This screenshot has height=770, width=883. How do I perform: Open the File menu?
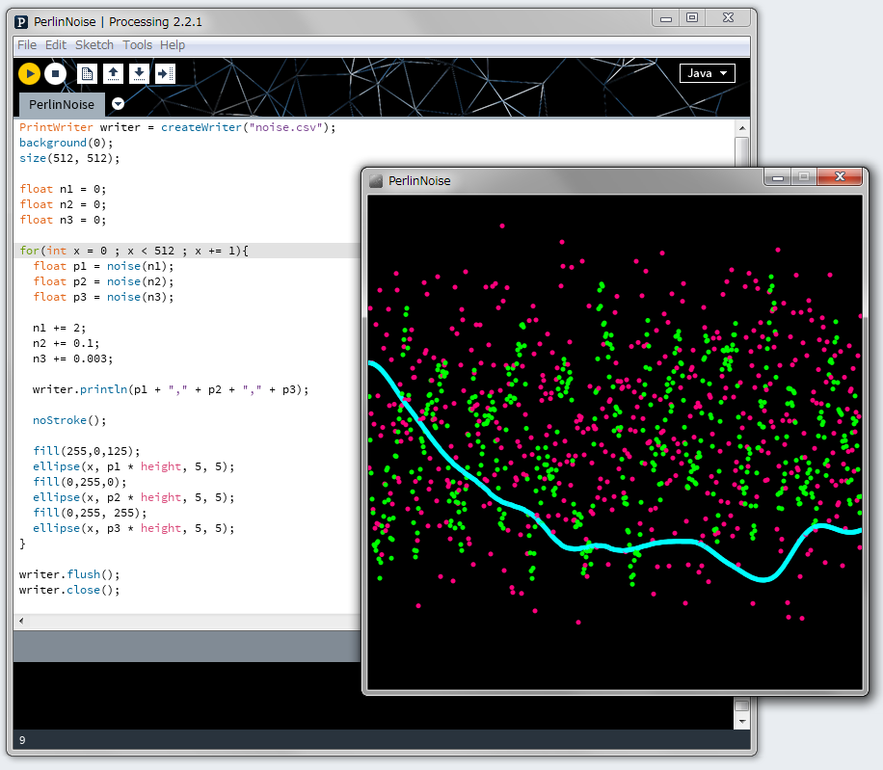coord(27,45)
